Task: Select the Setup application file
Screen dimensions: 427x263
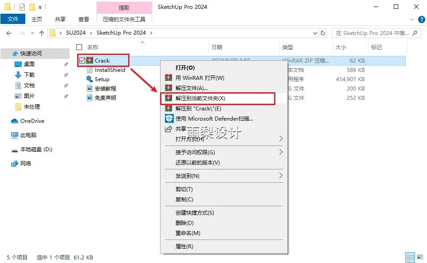Action: point(102,79)
